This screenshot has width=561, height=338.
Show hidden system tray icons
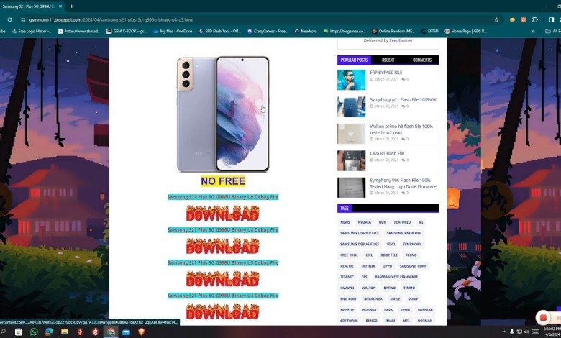coord(505,332)
